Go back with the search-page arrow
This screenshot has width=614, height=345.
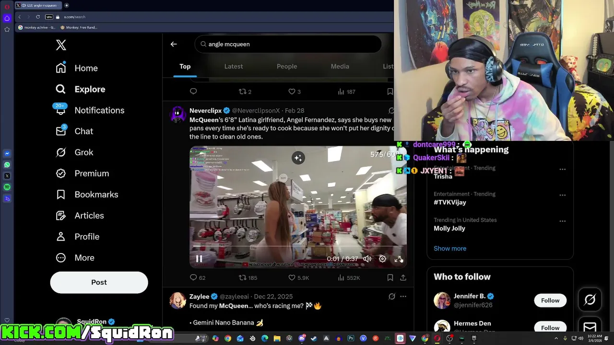(174, 44)
